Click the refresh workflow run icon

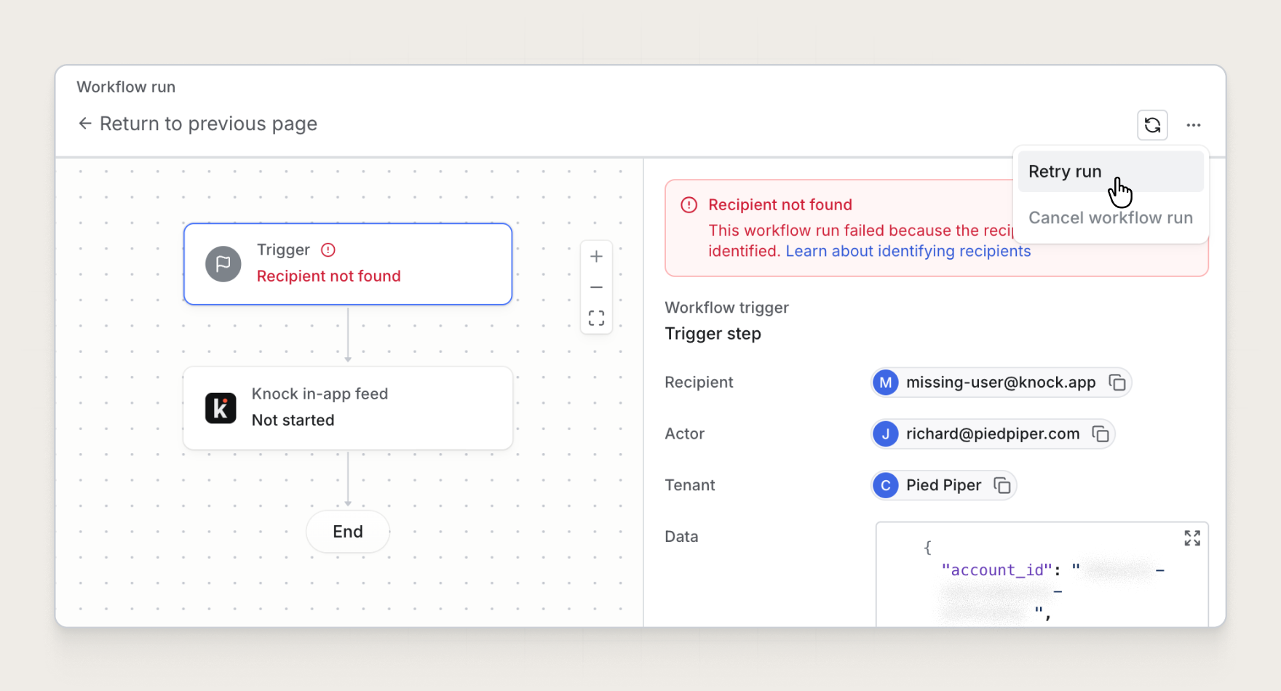coord(1152,125)
